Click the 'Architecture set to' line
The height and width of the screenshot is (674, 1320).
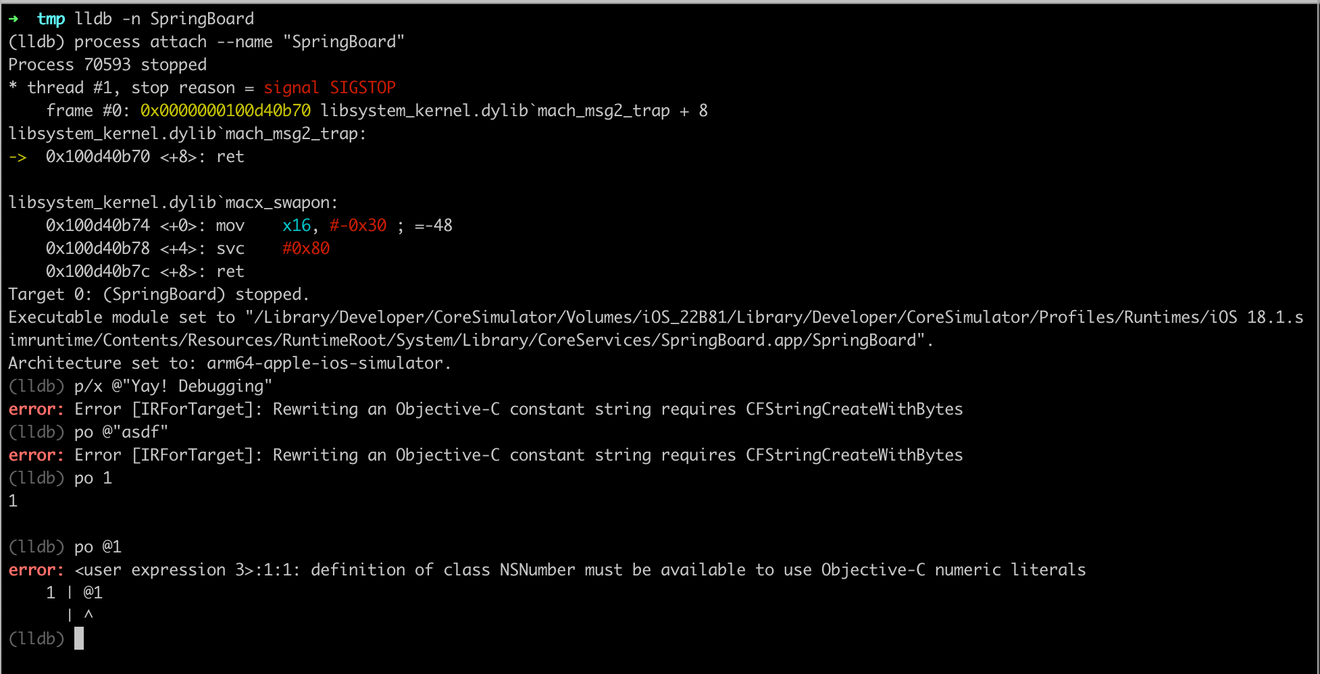click(x=230, y=363)
